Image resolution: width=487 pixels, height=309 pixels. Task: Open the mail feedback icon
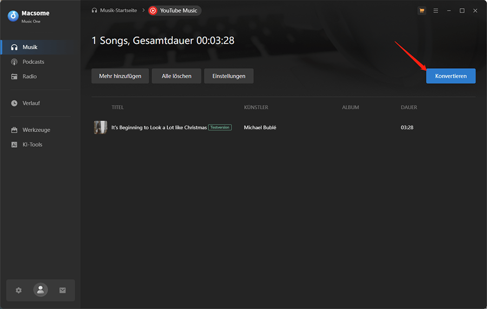click(62, 290)
